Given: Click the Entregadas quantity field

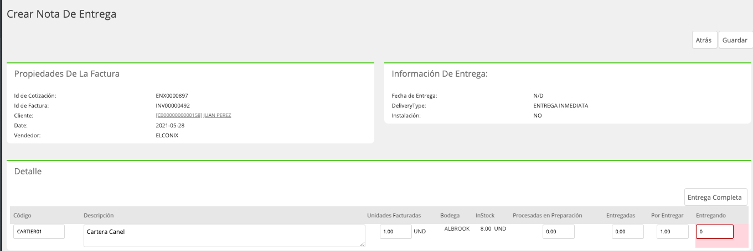Looking at the screenshot, I should point(627,232).
